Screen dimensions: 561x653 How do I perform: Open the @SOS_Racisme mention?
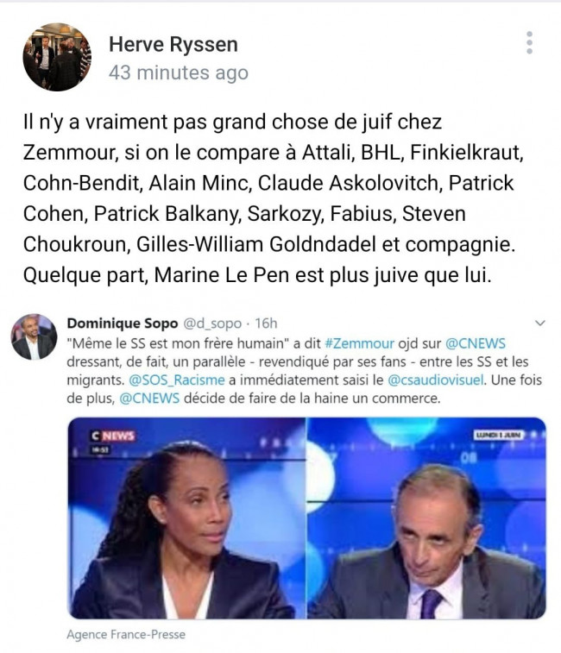click(177, 380)
